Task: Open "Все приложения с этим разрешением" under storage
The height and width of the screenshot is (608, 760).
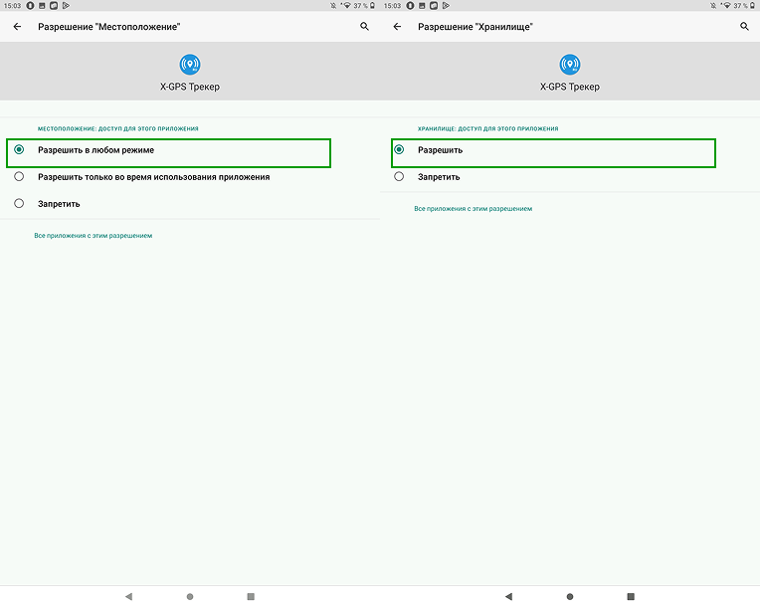Action: 474,209
